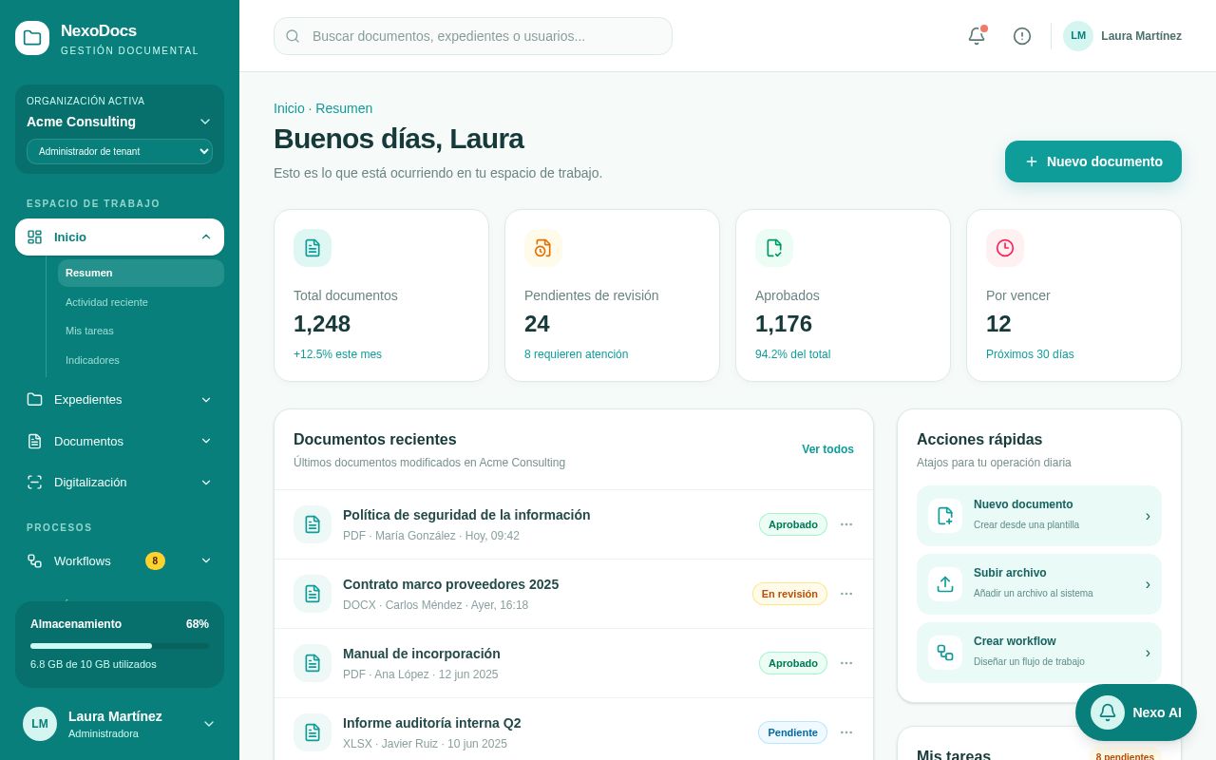Viewport: 1216px width, 760px height.
Task: Open the Nuevo documento quick action
Action: pos(1039,516)
